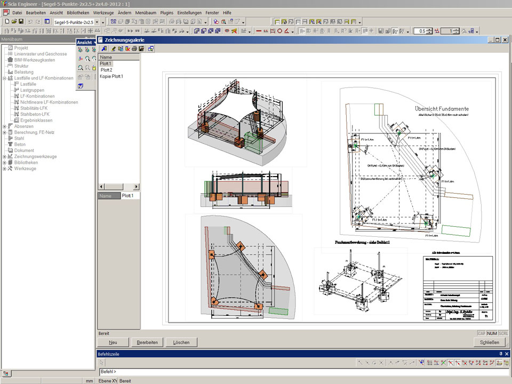The image size is (512, 384).
Task: Open the project name dropdown Segel-5-Punkte
Action: point(97,22)
